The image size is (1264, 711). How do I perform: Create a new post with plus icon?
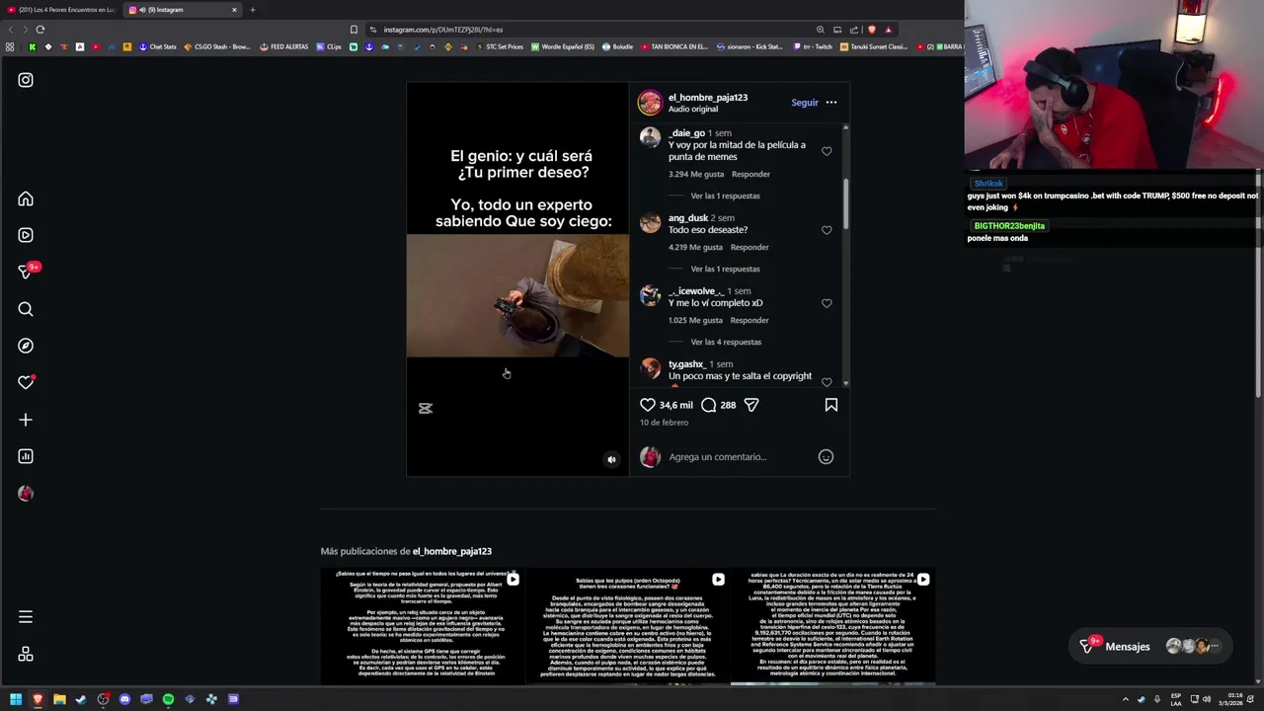point(26,420)
